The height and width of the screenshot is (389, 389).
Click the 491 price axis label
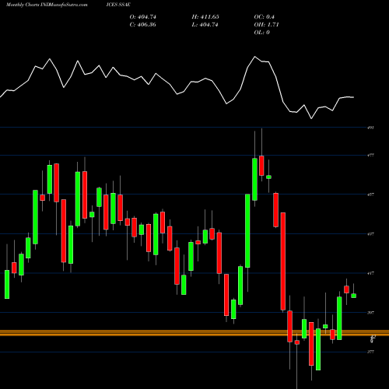[371, 128]
